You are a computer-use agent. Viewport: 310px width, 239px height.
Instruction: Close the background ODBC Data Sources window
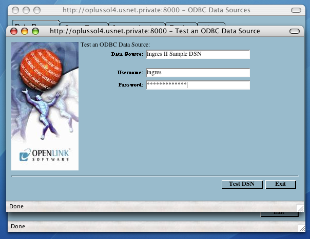pyautogui.click(x=15, y=10)
